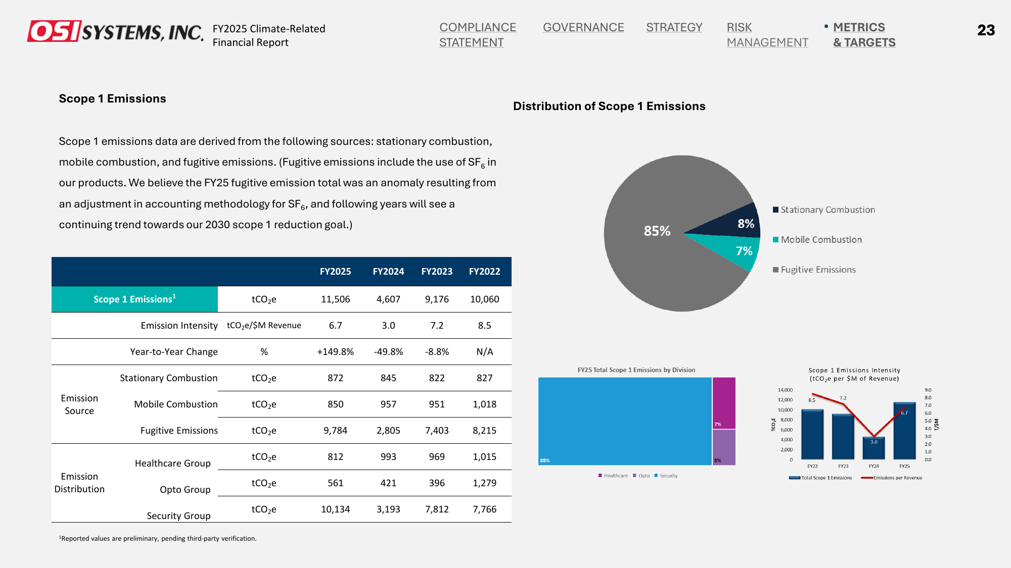The image size is (1011, 568).
Task: Click the Scope 1 Emissions teal row label
Action: click(x=134, y=299)
